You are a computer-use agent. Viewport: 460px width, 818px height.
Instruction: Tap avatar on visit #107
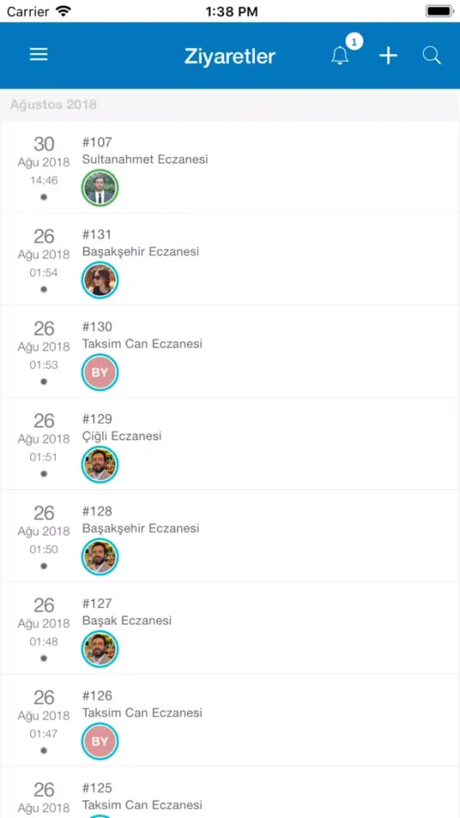pyautogui.click(x=100, y=188)
